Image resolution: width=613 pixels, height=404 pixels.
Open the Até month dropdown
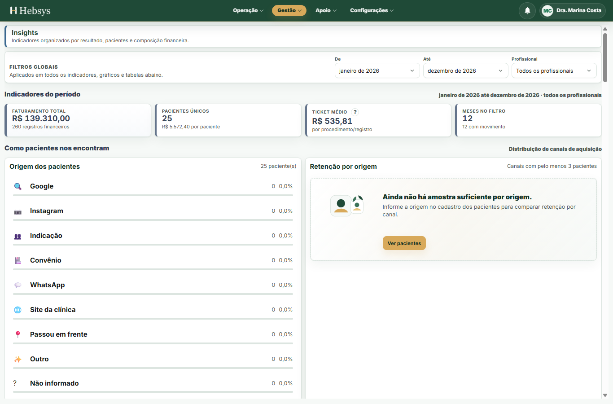point(465,70)
